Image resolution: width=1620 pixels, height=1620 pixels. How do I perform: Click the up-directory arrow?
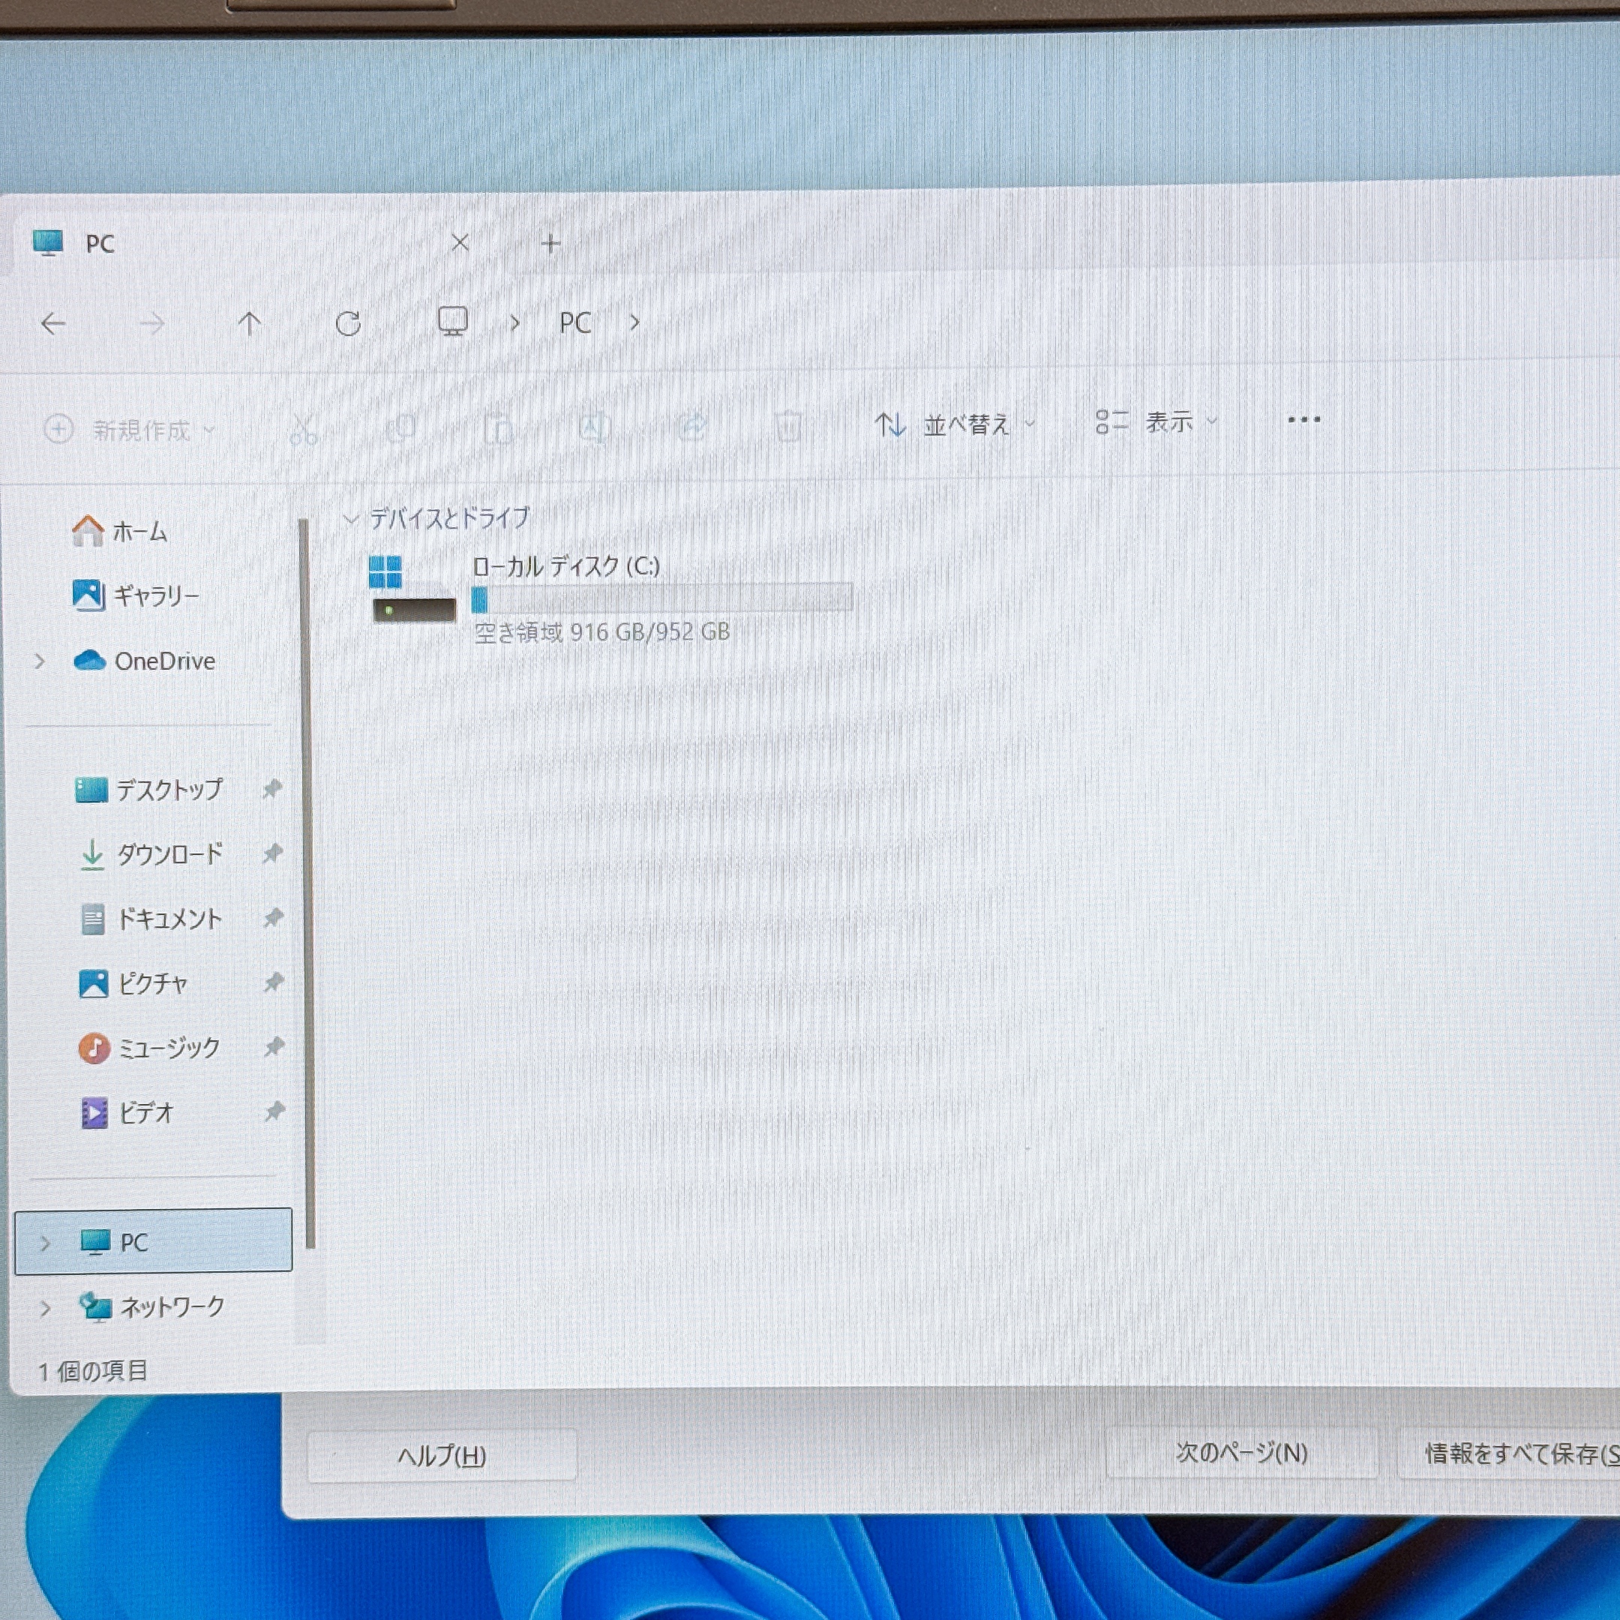pos(249,324)
